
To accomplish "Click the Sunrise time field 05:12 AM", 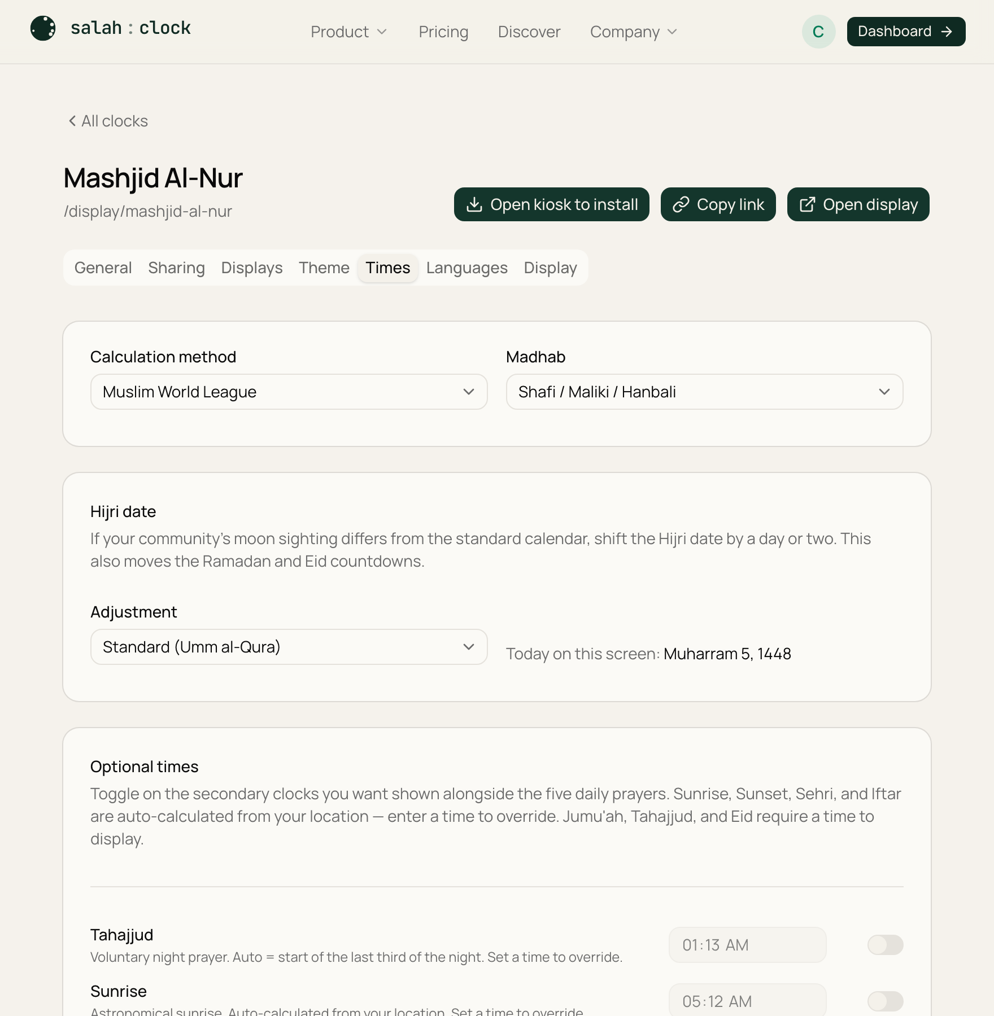I will [747, 1001].
